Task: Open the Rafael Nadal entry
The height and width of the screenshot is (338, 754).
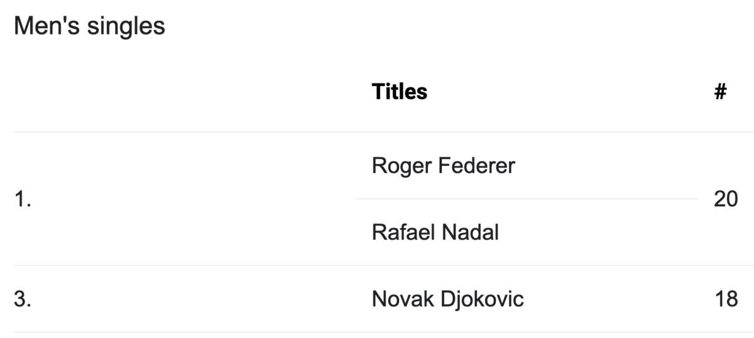Action: coord(435,232)
